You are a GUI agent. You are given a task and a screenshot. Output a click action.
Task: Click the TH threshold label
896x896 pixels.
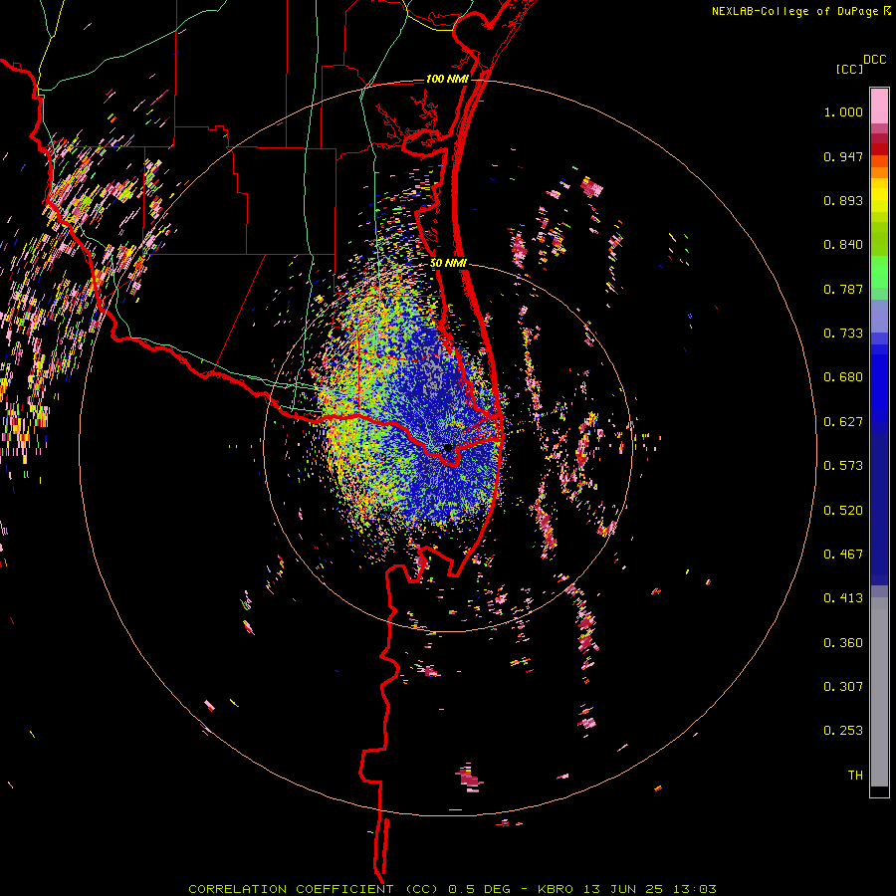[x=855, y=776]
